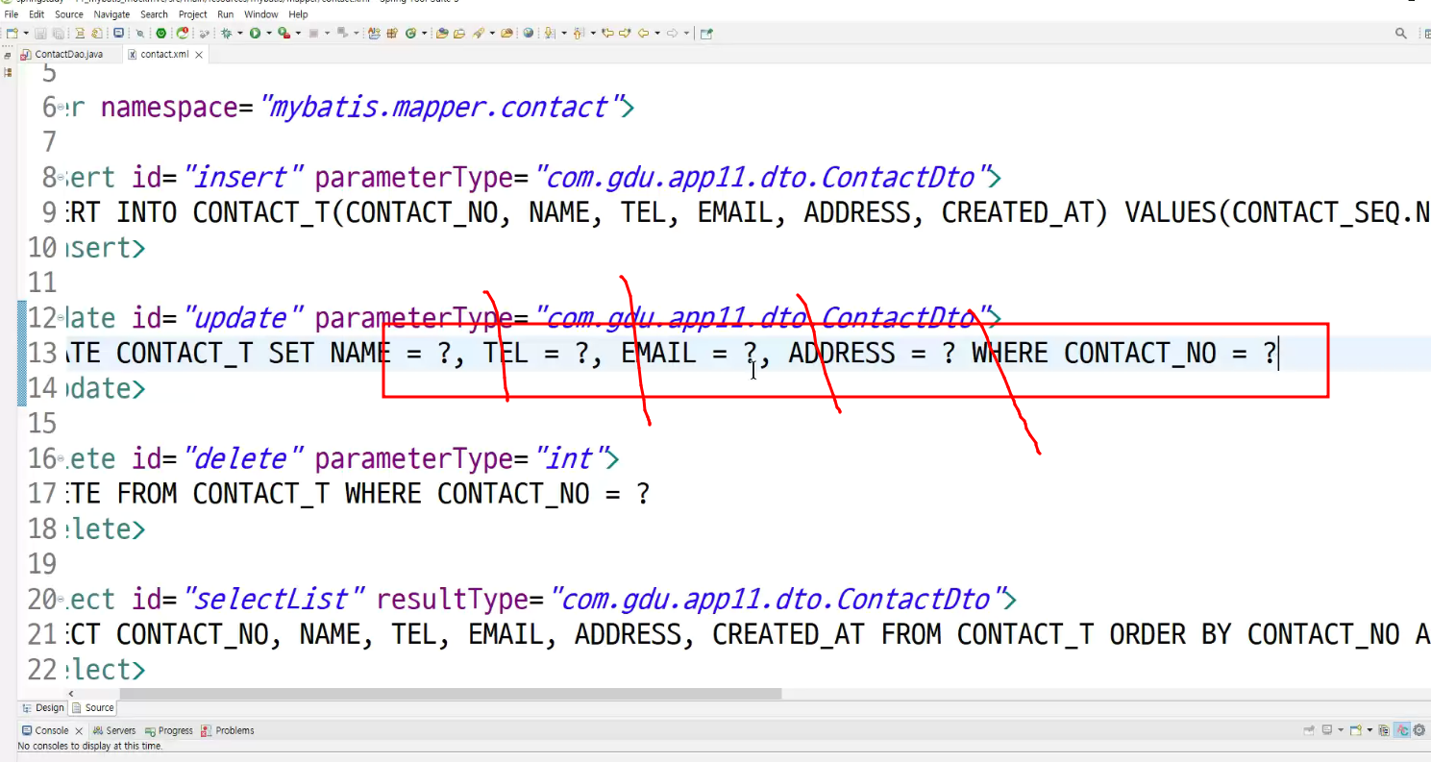Click the Open Task folder icon
This screenshot has height=762, width=1431.
tap(458, 33)
